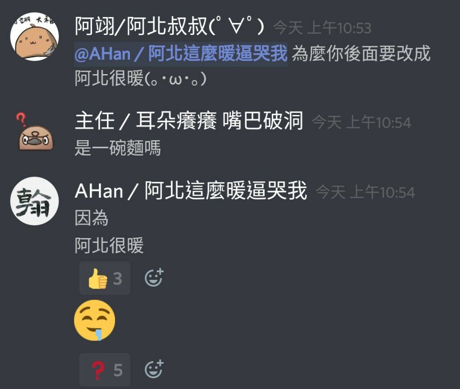Click 主任's 今天 上午10:54 timestamp
460x389 pixels.
362,122
